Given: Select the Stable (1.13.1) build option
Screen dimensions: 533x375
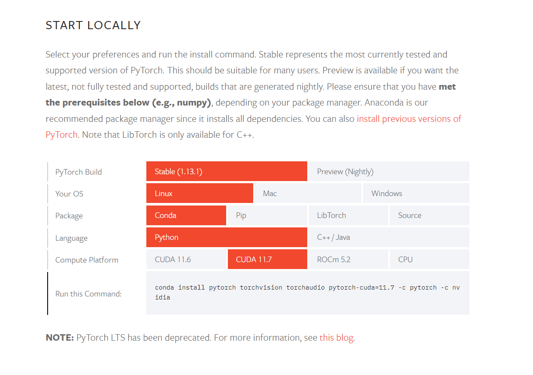Looking at the screenshot, I should coord(227,172).
